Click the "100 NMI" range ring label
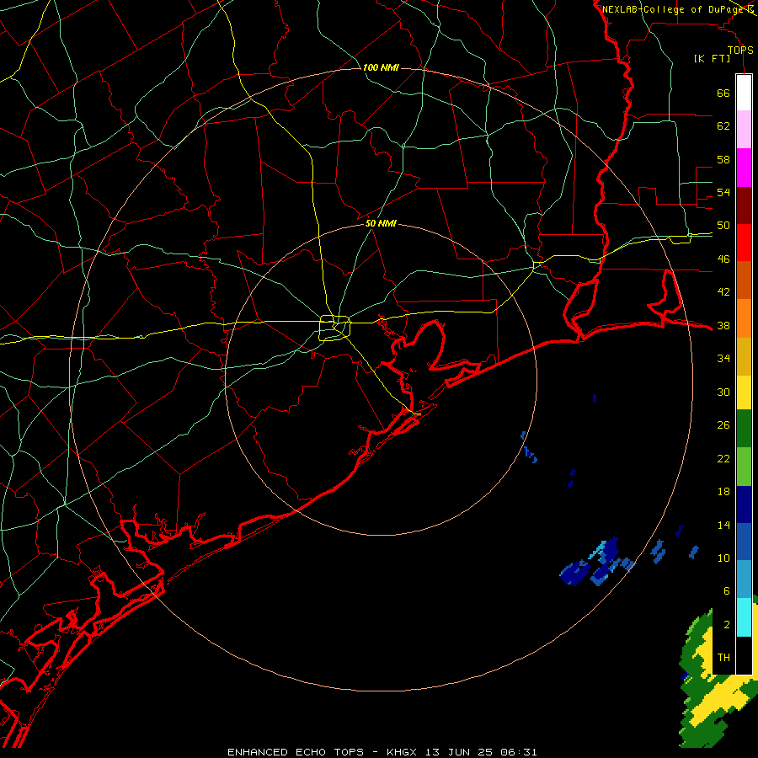The image size is (758, 758). tap(381, 67)
